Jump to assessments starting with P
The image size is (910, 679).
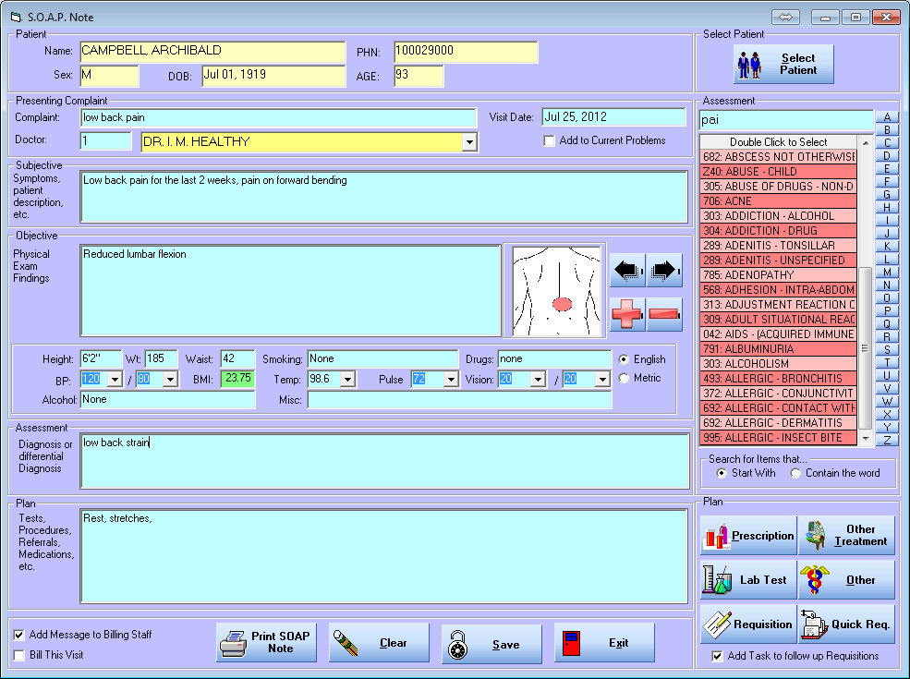pos(889,309)
